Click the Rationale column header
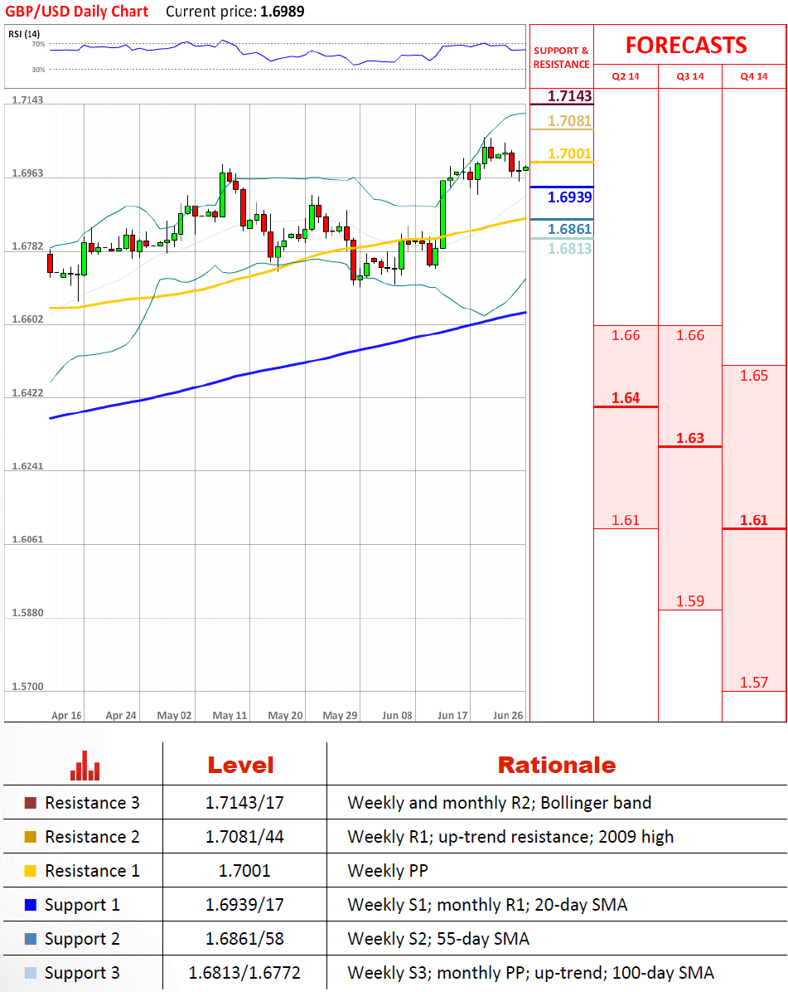Image resolution: width=788 pixels, height=992 pixels. click(557, 766)
